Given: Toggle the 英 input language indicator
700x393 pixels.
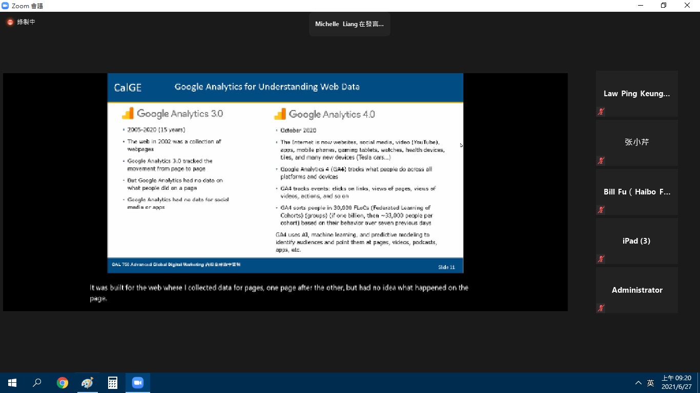Looking at the screenshot, I should [x=650, y=383].
